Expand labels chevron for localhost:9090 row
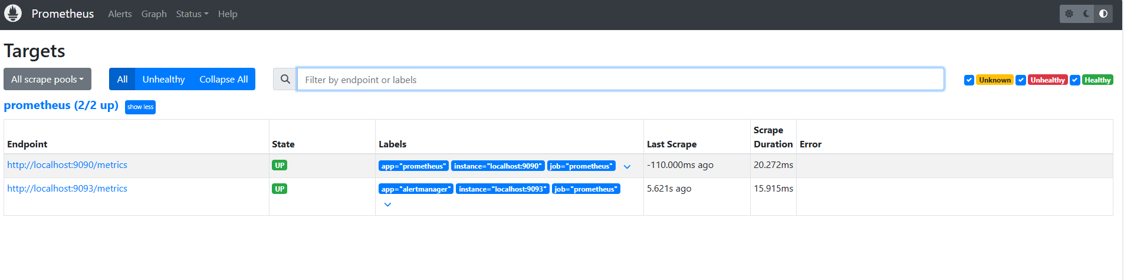Viewport: 1124px width, 280px height. [627, 167]
